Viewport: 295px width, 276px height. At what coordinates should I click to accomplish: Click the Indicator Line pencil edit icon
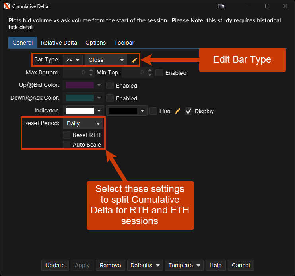177,111
